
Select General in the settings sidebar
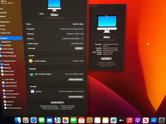[11, 38]
